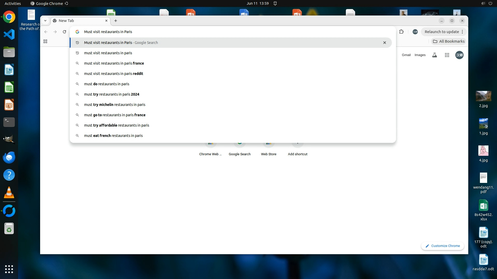Click Relaunch to update button
This screenshot has width=497, height=279.
click(x=441, y=32)
